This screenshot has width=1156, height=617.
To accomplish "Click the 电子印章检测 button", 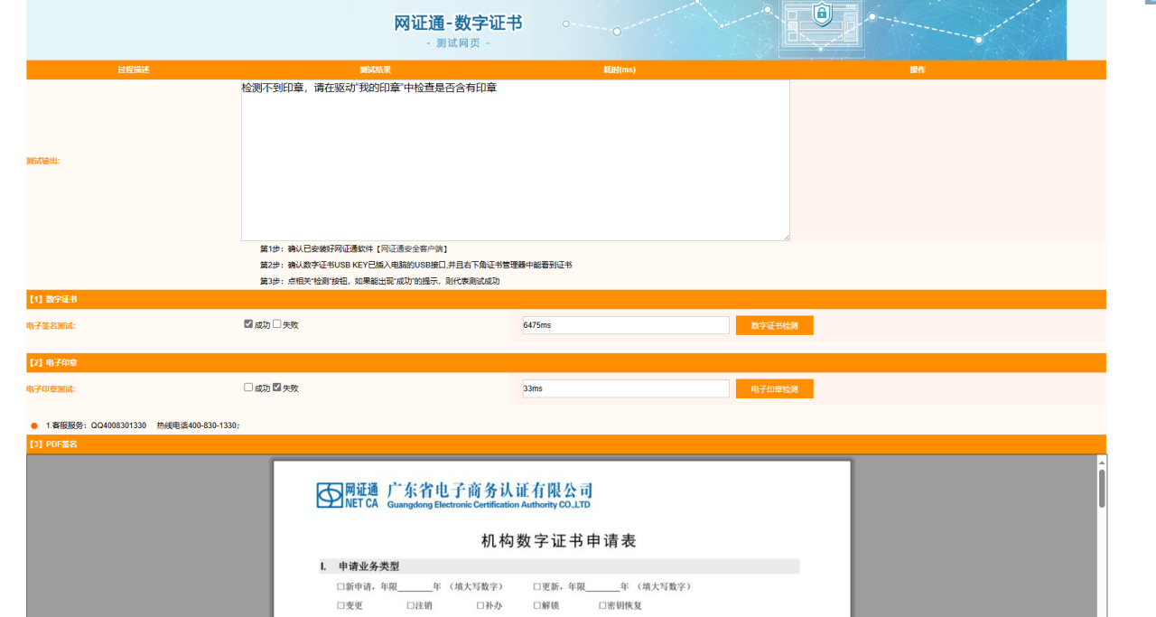I will (x=774, y=388).
